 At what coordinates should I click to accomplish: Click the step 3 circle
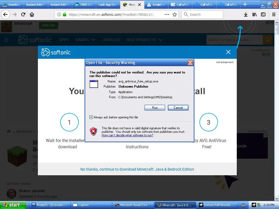(x=208, y=122)
